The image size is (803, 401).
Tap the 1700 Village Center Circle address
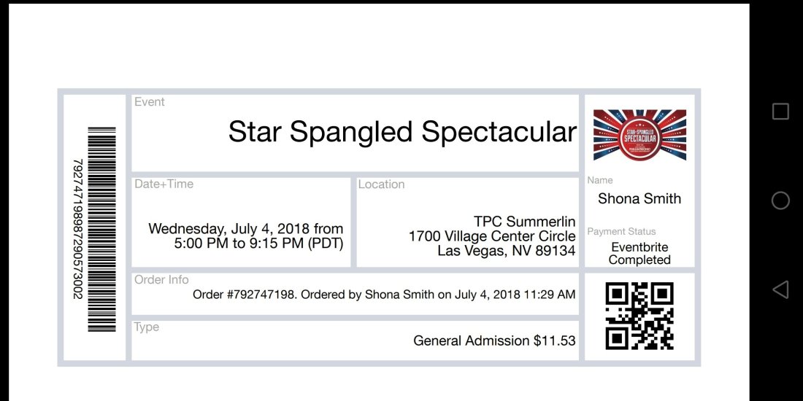tap(491, 236)
